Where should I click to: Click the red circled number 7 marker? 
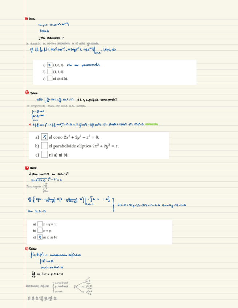[x=27, y=248]
